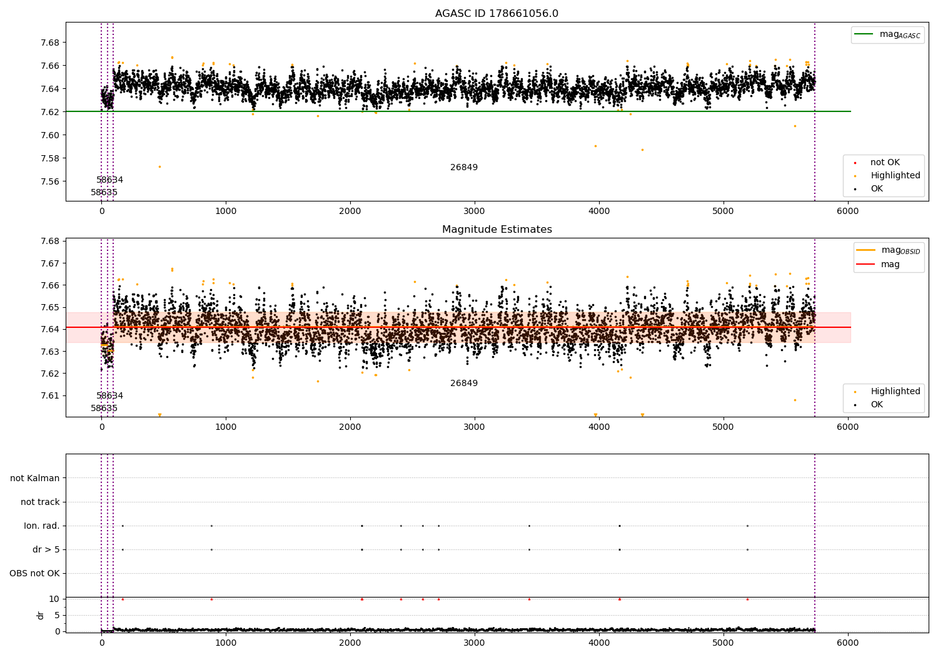Click the 5 tick on the dr axis
This screenshot has height=657, width=938.
coord(57,615)
